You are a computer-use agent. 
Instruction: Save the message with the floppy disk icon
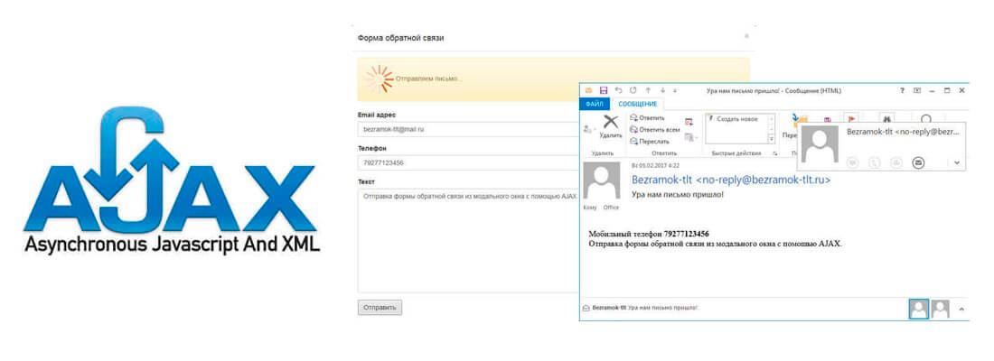coord(604,90)
